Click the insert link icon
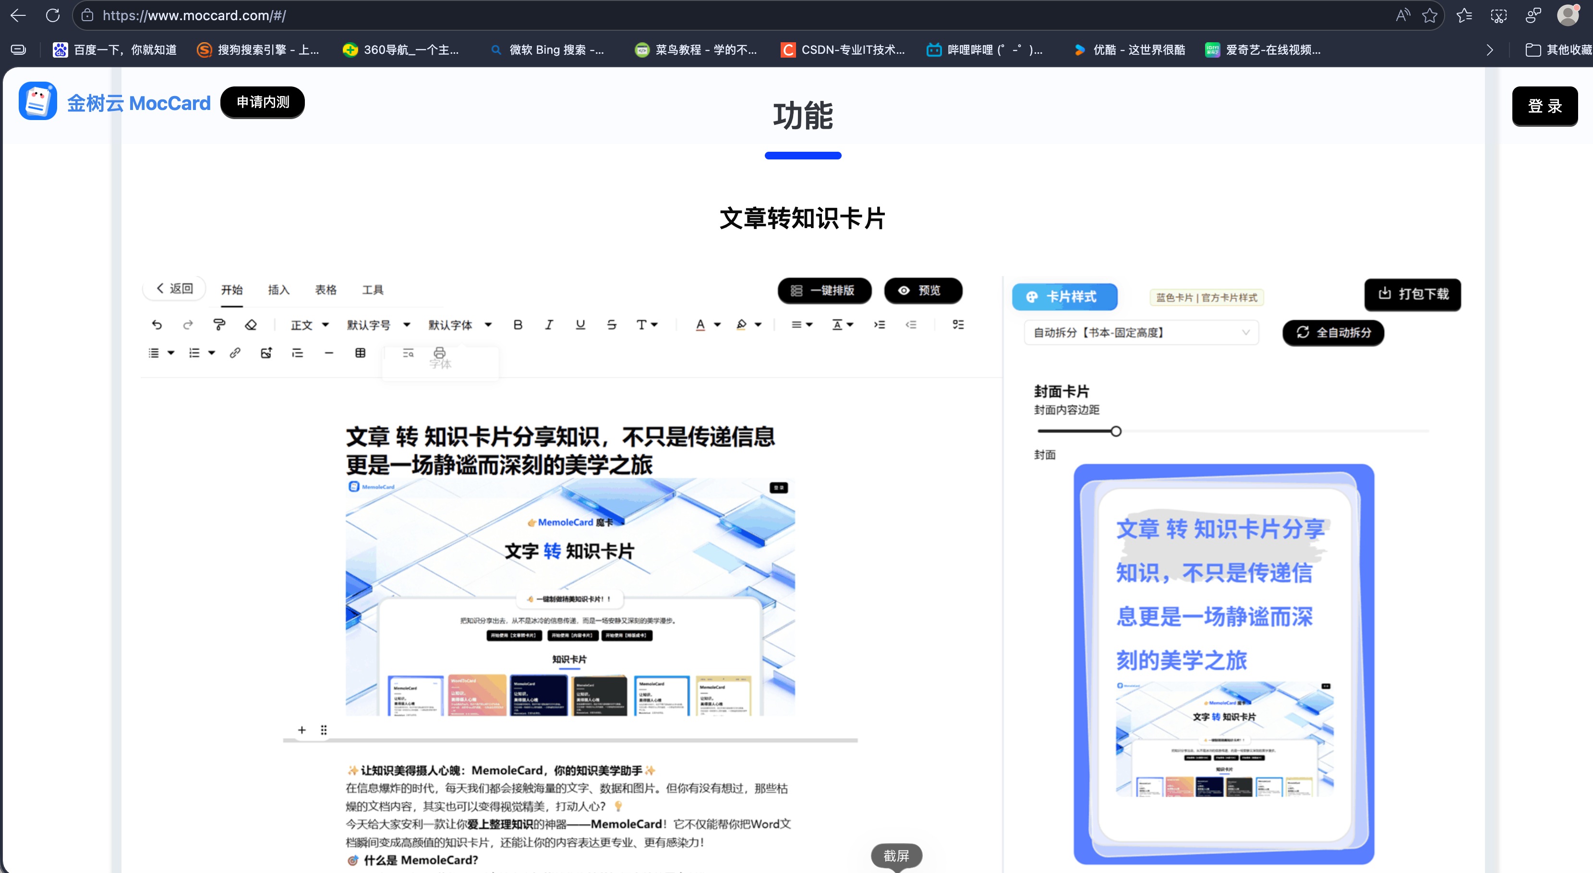This screenshot has width=1593, height=873. 235,352
